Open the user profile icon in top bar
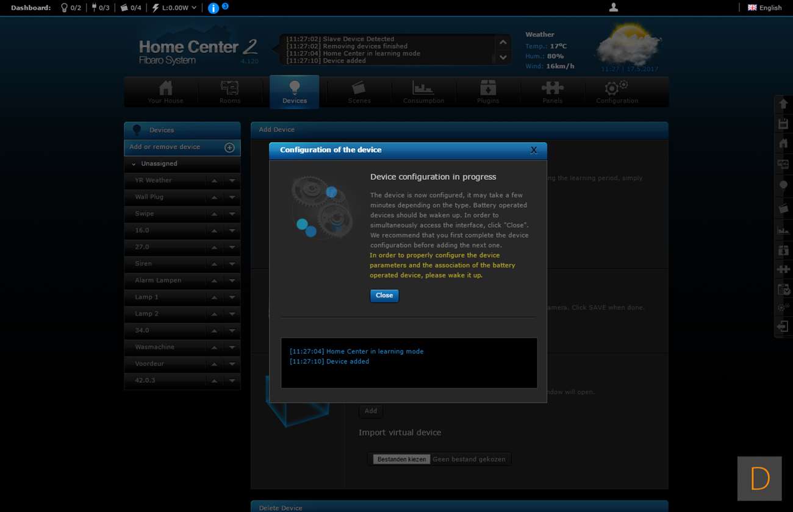Screen dimensions: 793x512 614,7
